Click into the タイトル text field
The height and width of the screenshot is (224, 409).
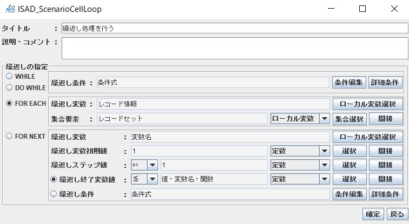[x=235, y=28]
